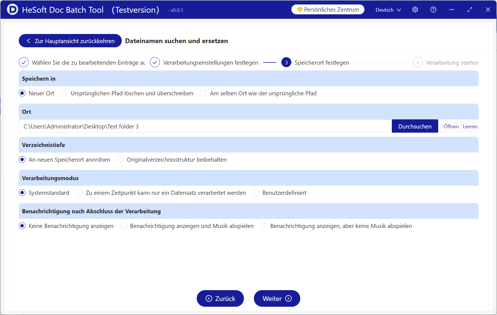This screenshot has height=315, width=497.
Task: Expand the Deutsch language dropdown
Action: 388,10
